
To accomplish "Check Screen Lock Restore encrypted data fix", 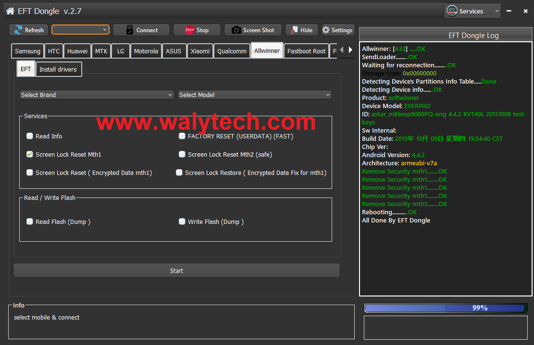I will (x=179, y=172).
